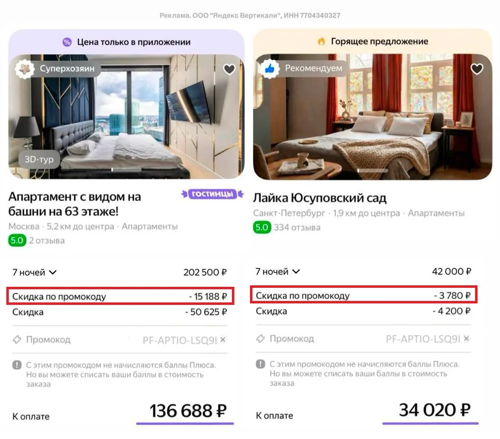Click the info icon on left promo notice
500x439 pixels.
(17, 365)
